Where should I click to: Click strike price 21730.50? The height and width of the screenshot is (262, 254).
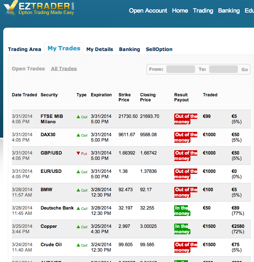pos(128,116)
